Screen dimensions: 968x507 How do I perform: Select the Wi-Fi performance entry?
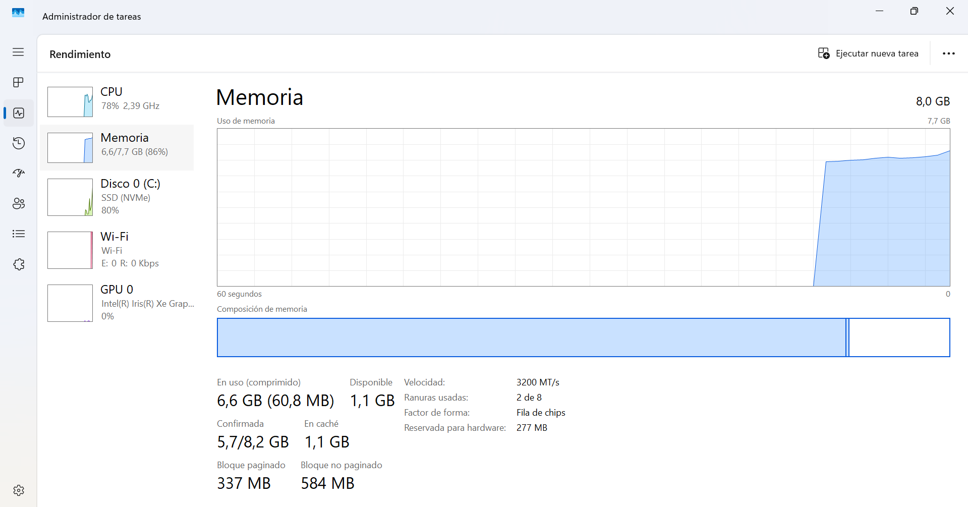[117, 250]
